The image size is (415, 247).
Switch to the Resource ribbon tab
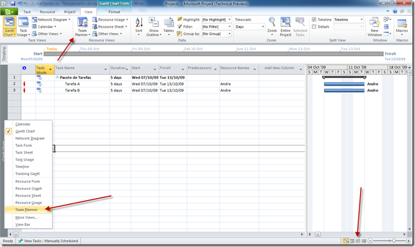48,12
